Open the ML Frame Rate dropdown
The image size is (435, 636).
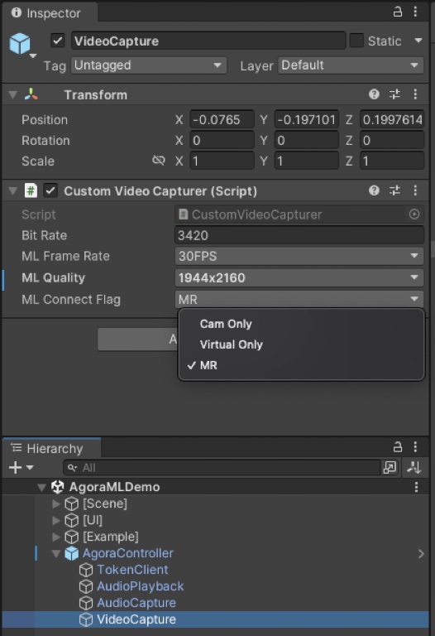coord(299,256)
